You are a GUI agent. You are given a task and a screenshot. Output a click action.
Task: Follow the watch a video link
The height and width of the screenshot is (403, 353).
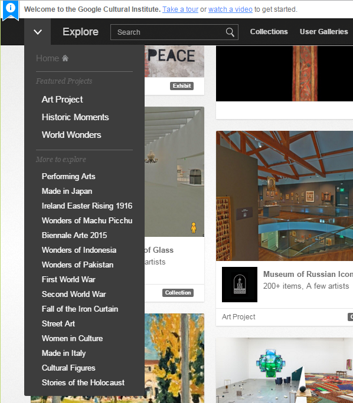click(230, 9)
